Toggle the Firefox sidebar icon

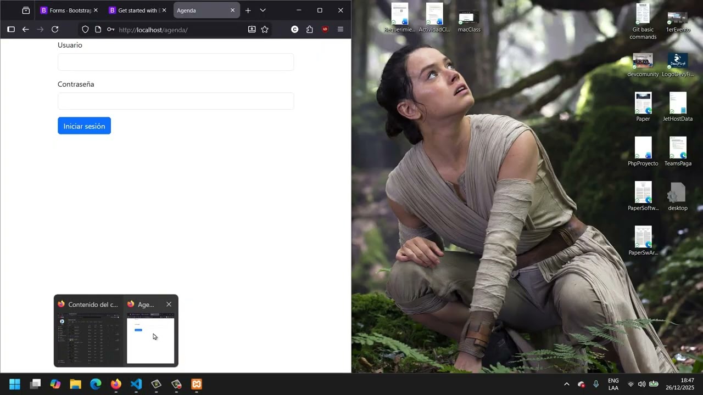[x=10, y=30]
